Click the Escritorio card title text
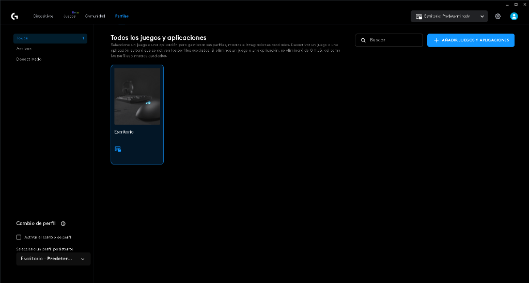 coord(124,132)
